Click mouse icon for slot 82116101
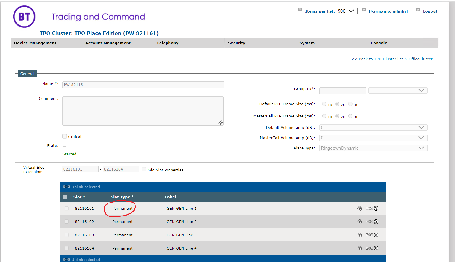Screen dimensions: 455x262 coord(359,208)
